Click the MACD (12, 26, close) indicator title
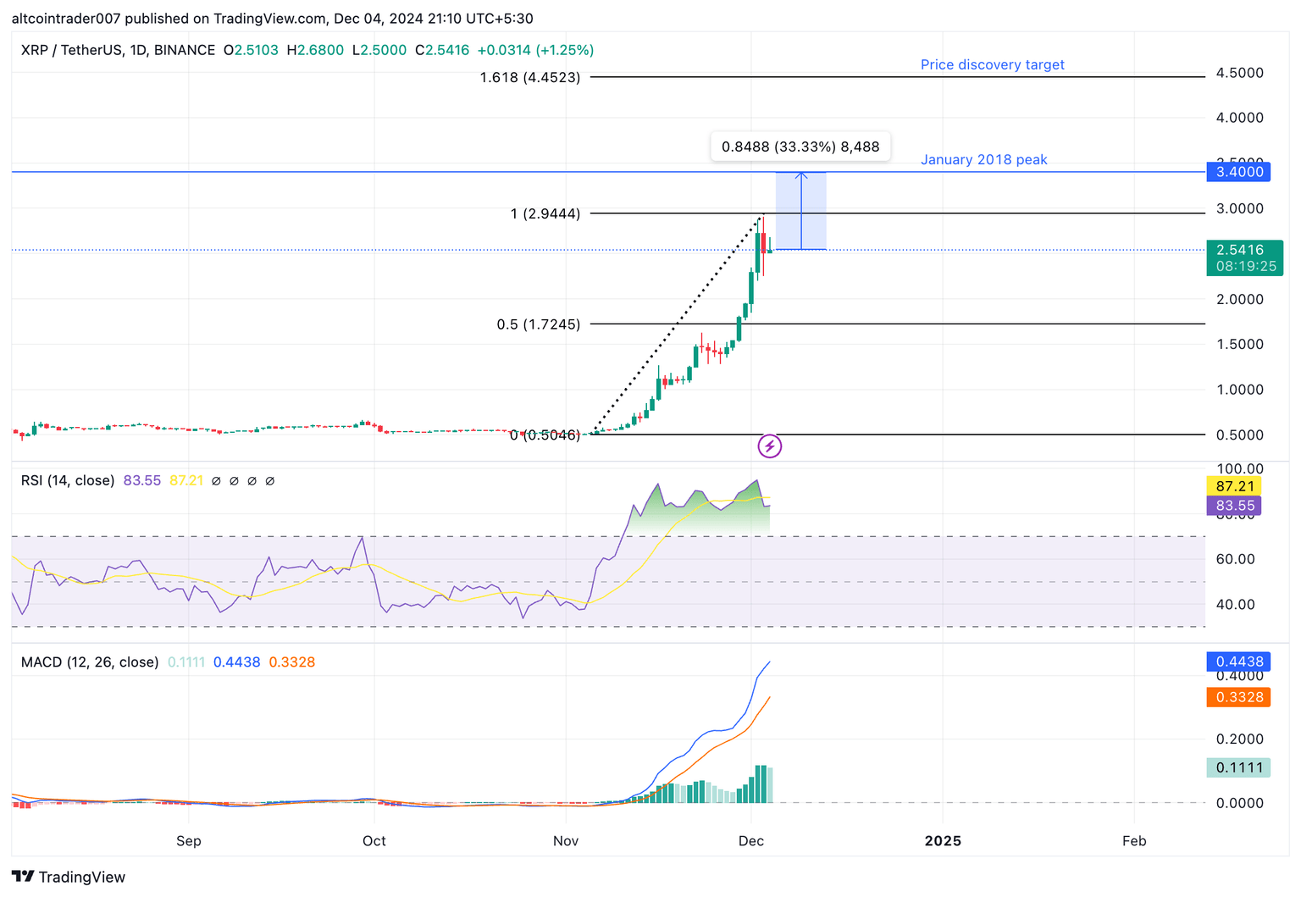The image size is (1301, 897). click(88, 662)
